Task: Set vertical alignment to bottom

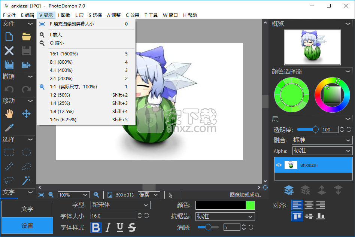Action: (x=321, y=216)
